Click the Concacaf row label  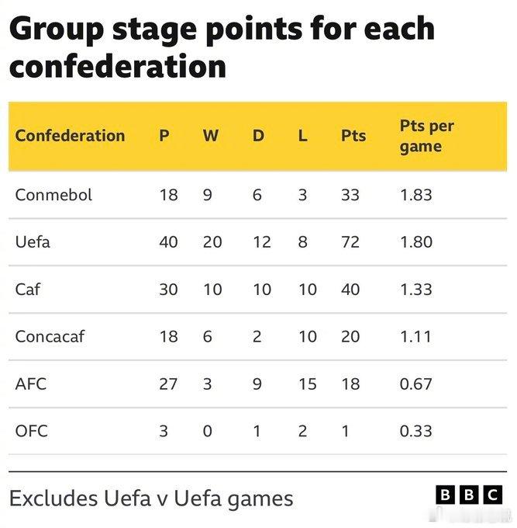[x=50, y=336]
